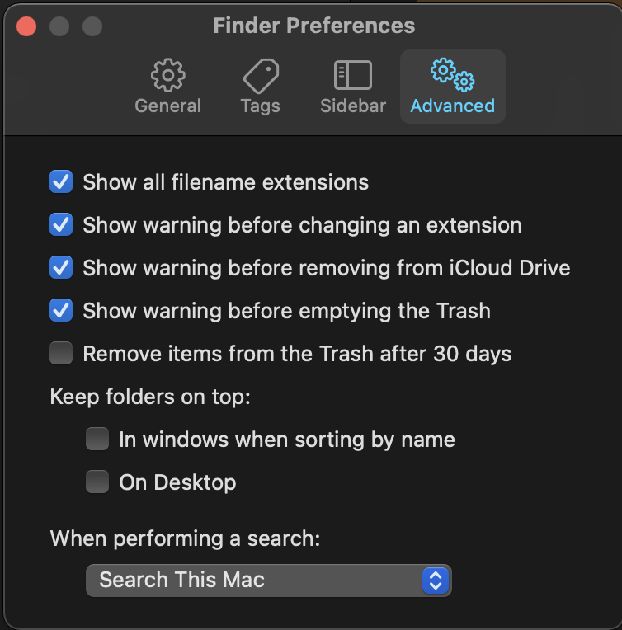Screen dimensions: 622x630
Task: Uncheck Show all filename extensions
Action: click(x=61, y=181)
